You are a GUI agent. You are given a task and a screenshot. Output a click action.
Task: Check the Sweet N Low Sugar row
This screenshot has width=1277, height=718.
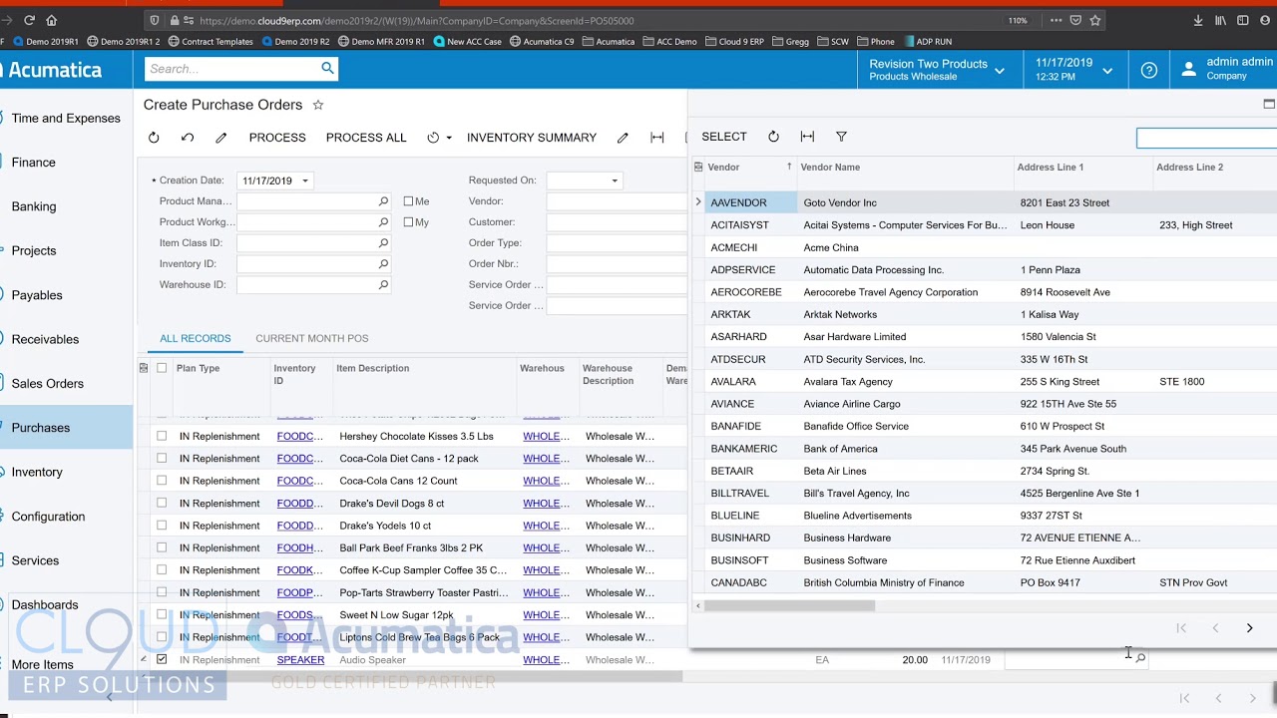point(162,615)
